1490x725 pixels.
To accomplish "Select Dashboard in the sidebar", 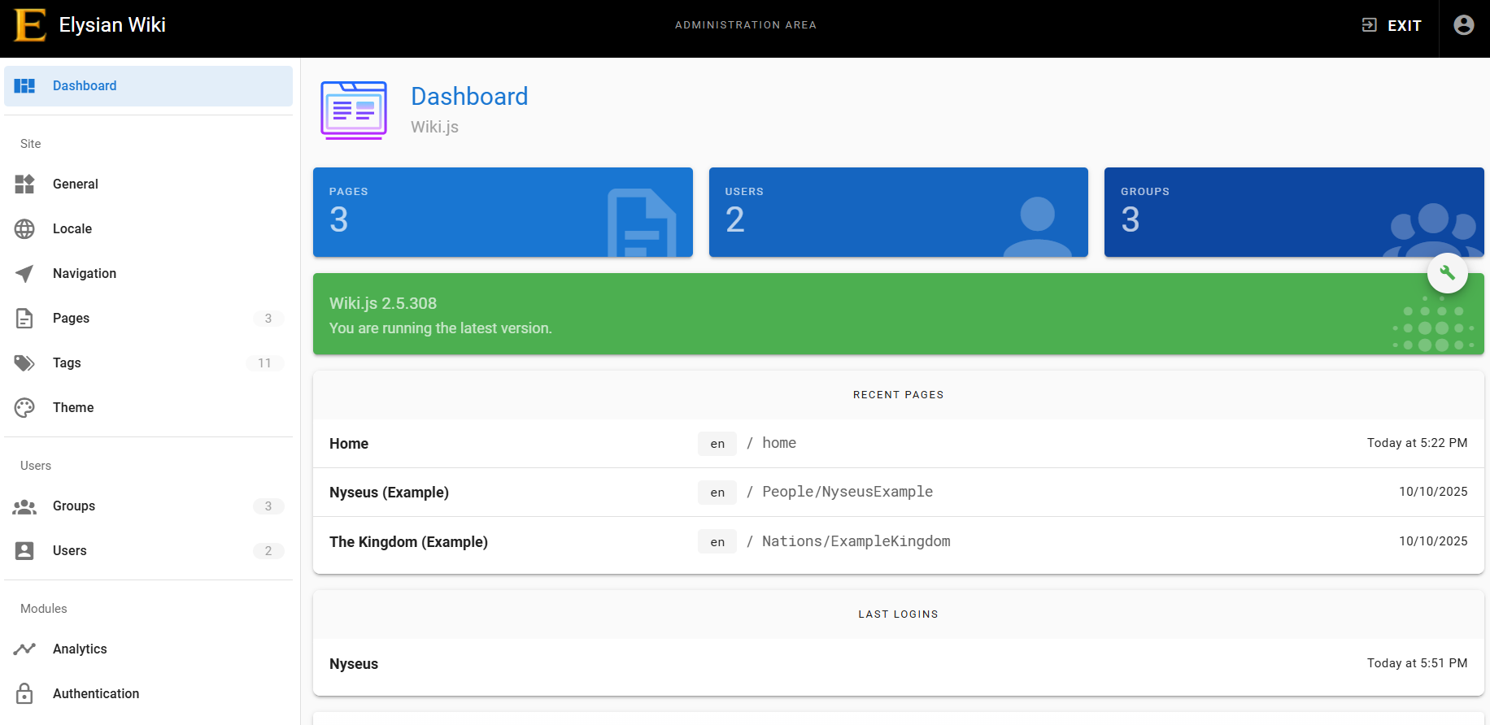I will click(85, 86).
